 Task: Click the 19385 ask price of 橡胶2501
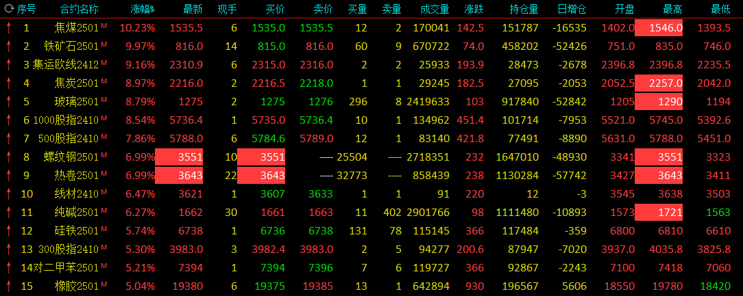318,286
